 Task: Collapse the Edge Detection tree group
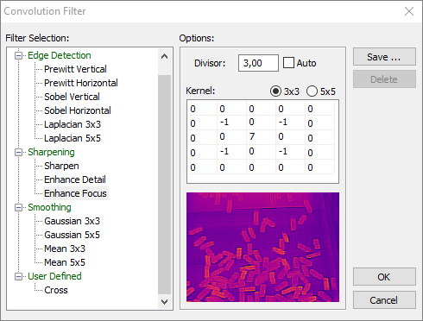(18, 55)
